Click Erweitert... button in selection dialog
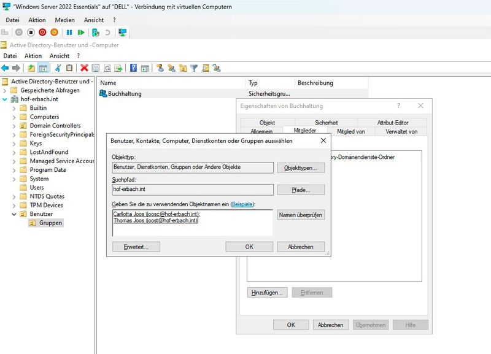491x354 pixels. coord(136,247)
